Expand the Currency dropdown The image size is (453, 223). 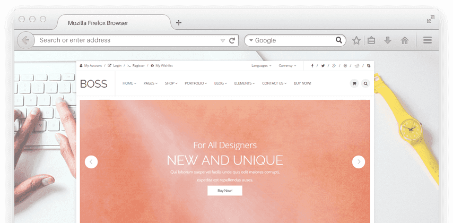coord(287,66)
